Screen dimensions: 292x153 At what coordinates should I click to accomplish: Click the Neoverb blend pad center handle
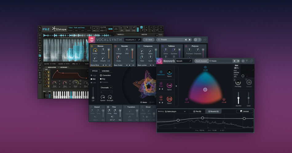[x=205, y=90]
